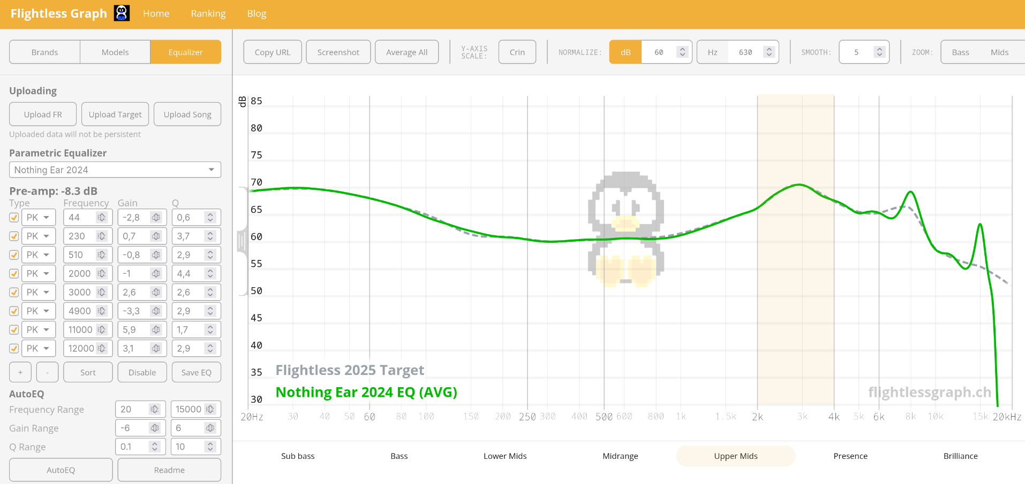Open the Blog page

pos(257,13)
